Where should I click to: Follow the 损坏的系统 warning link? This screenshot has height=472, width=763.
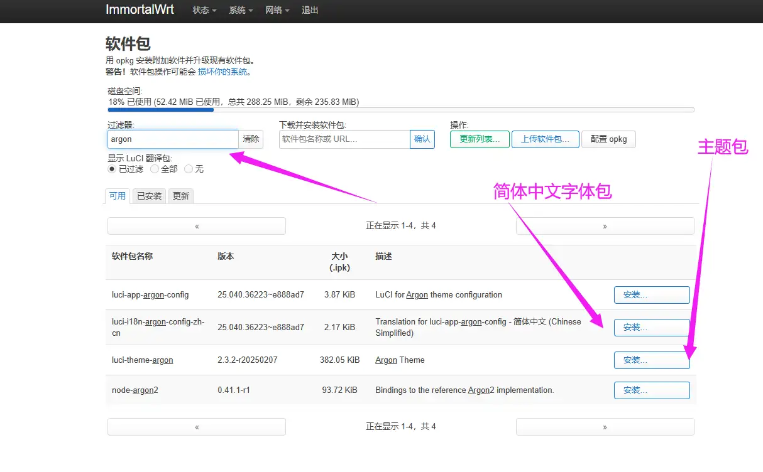coord(221,71)
